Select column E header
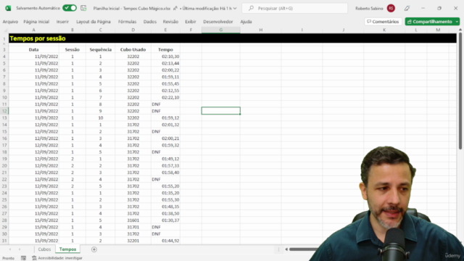Viewport: 464px width, 261px height. click(x=165, y=30)
